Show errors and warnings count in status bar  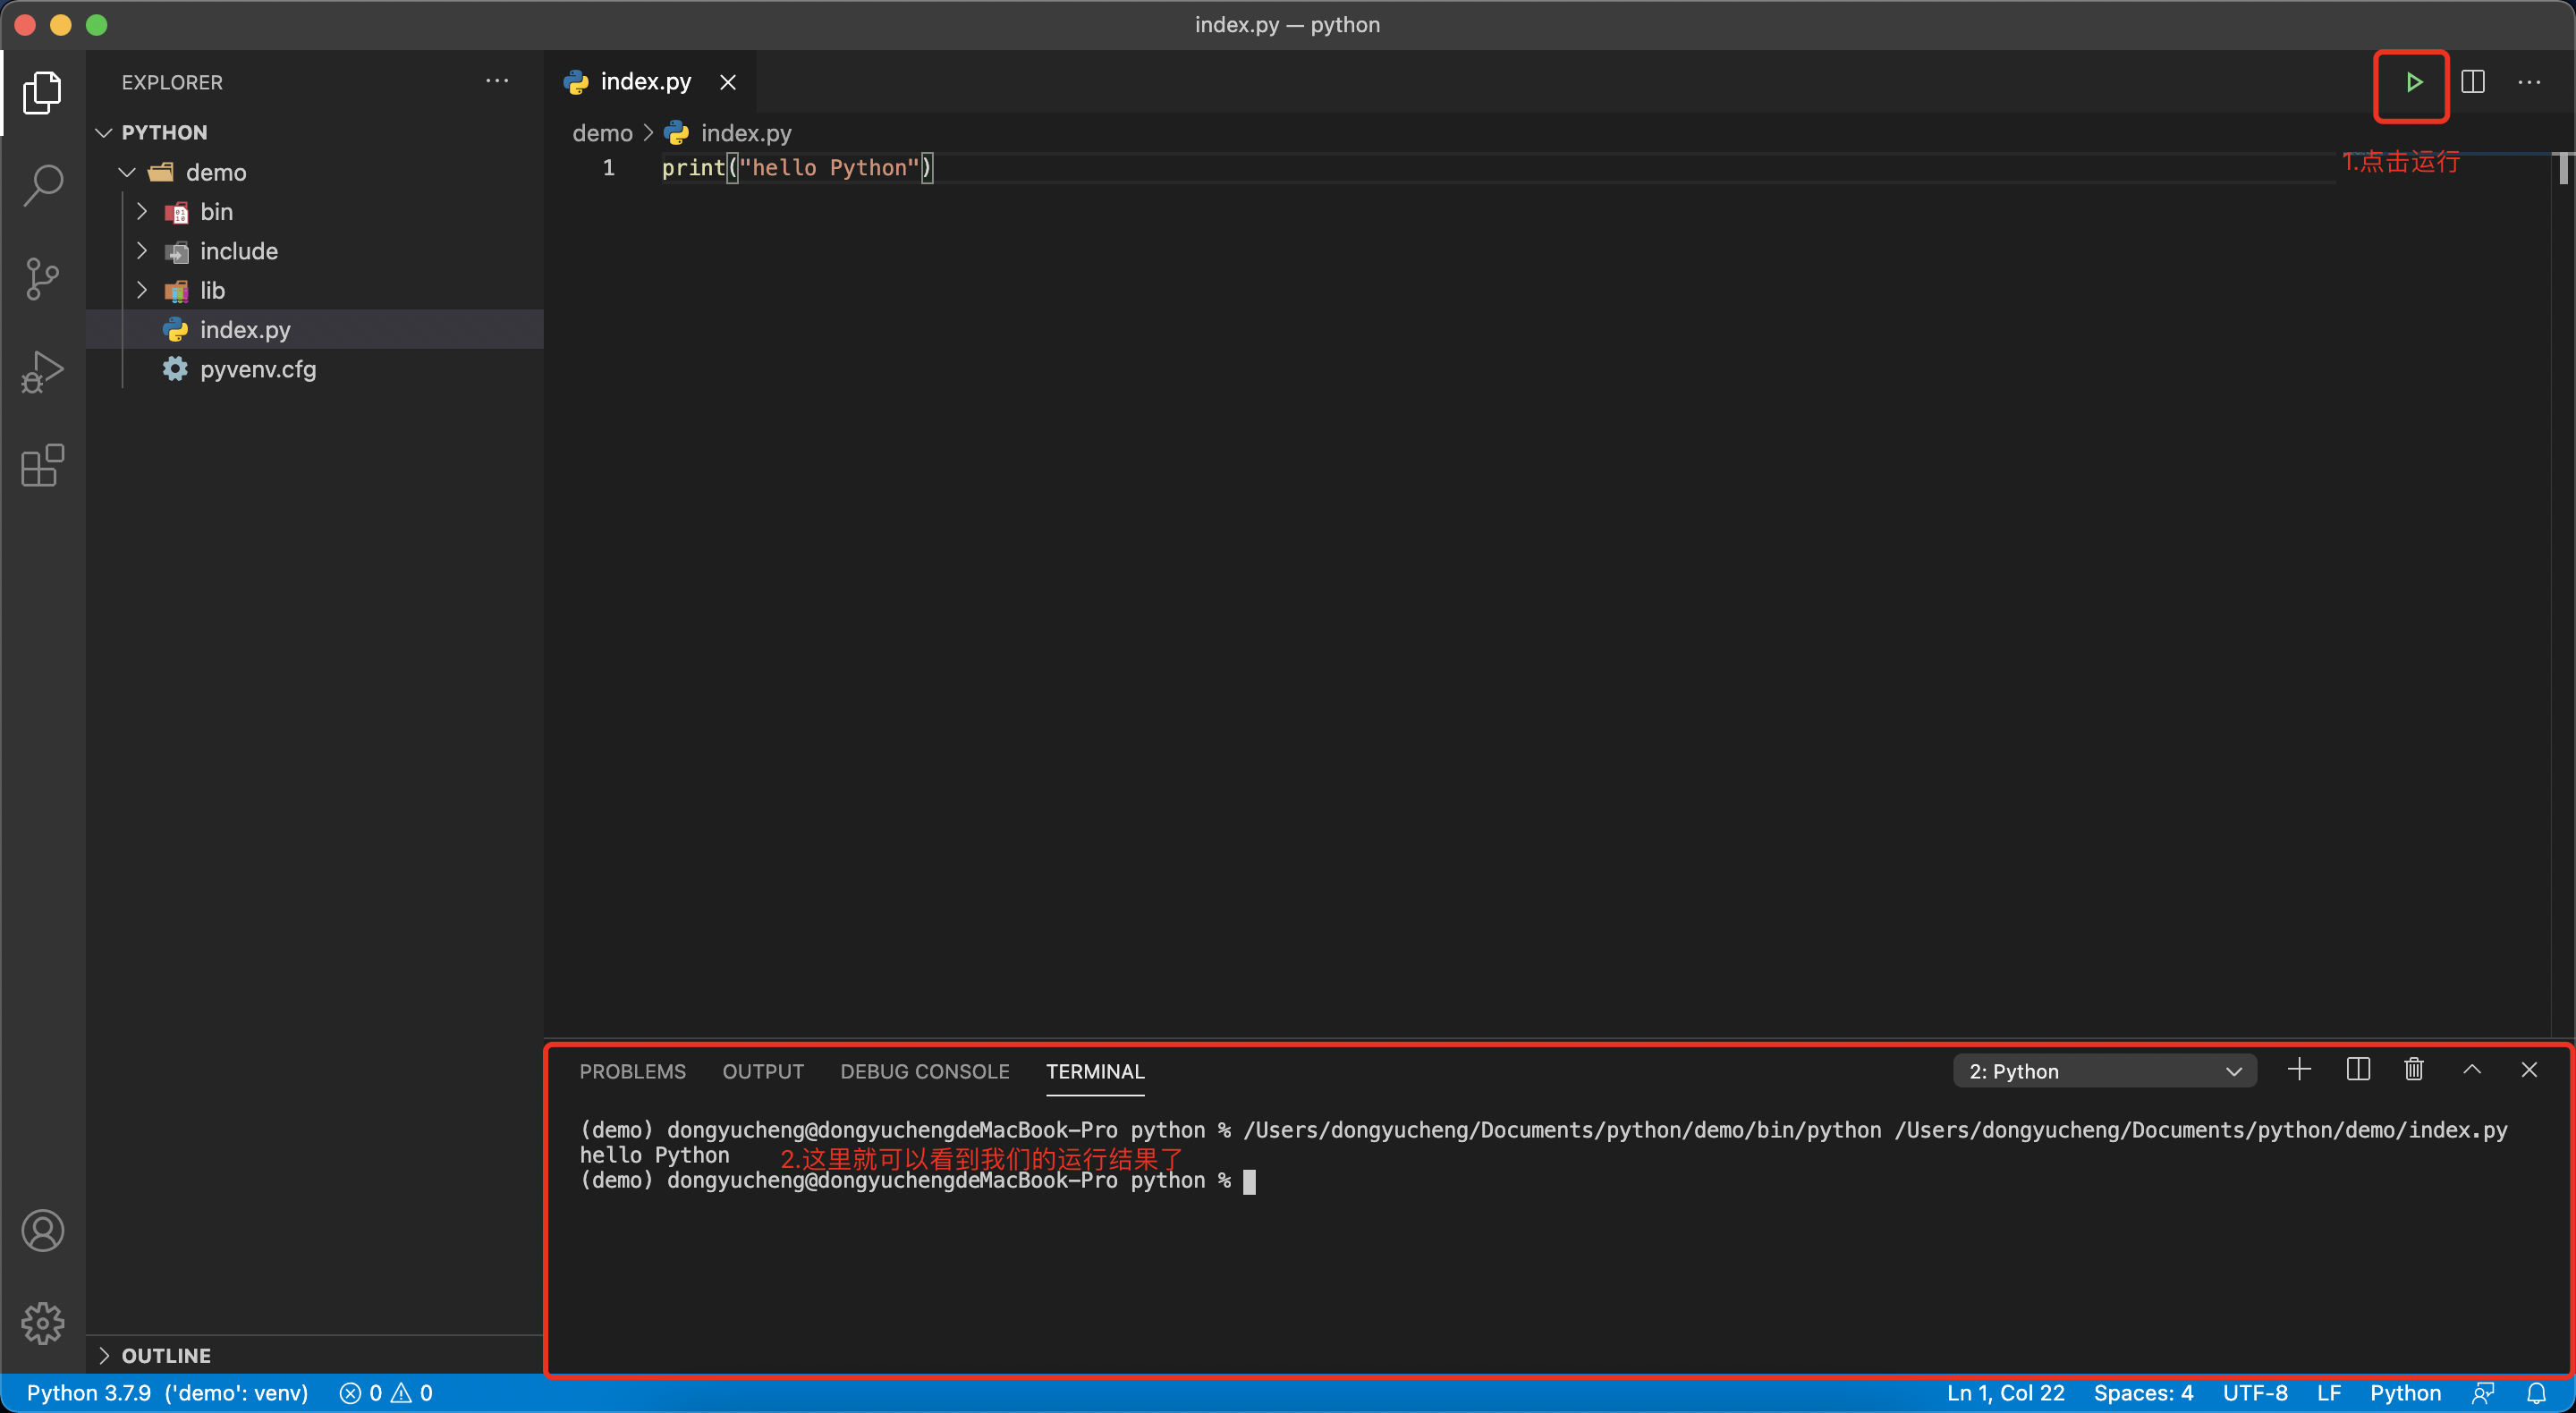click(386, 1393)
